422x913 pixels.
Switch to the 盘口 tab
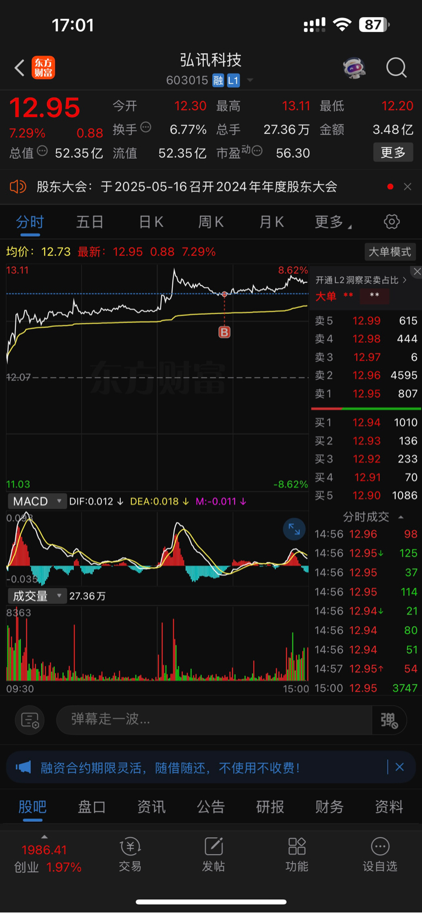click(92, 807)
